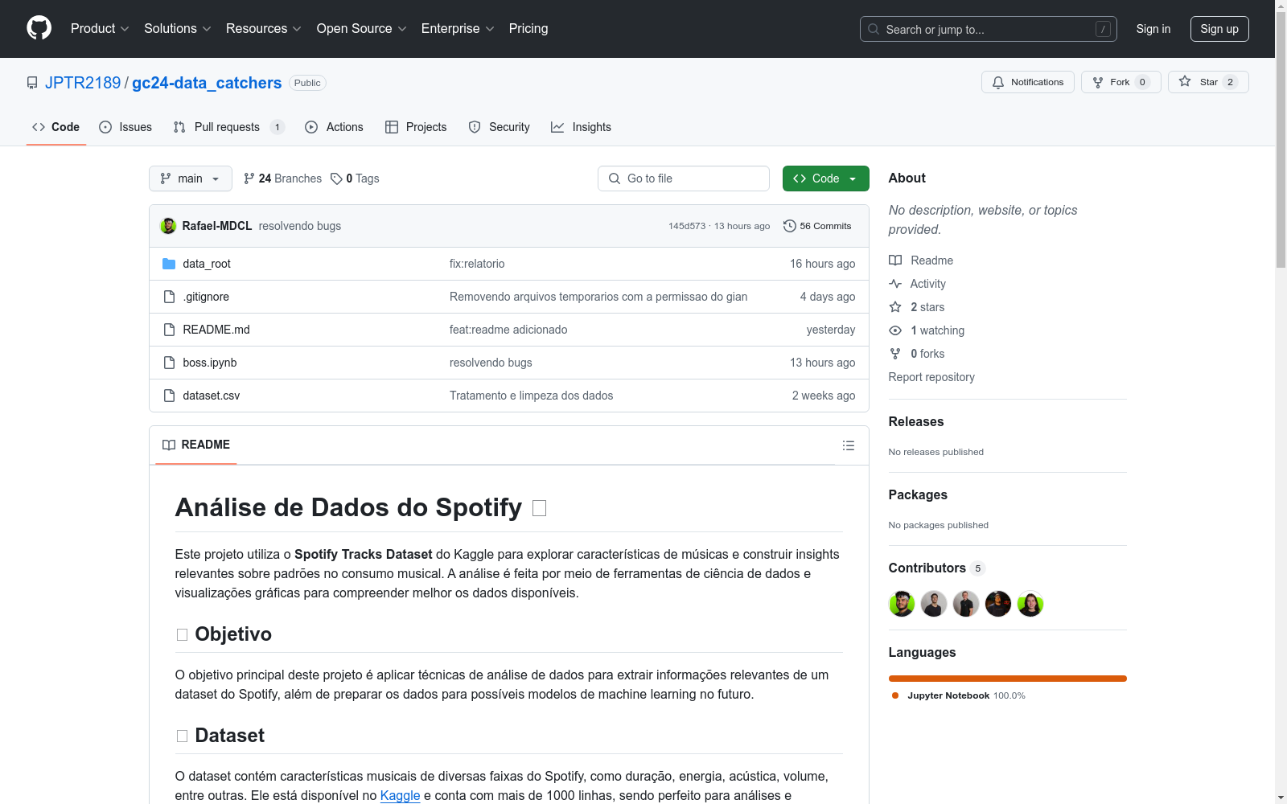Image resolution: width=1287 pixels, height=804 pixels.
Task: Click the last contributor avatar
Action: point(1030,604)
